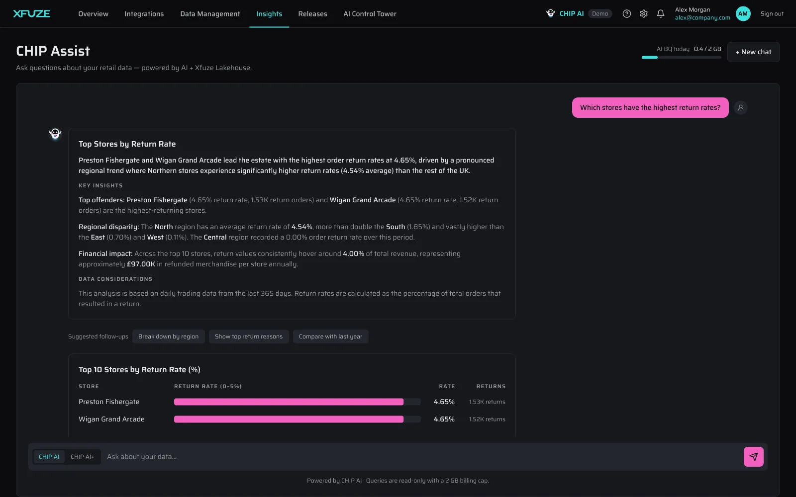The width and height of the screenshot is (796, 497).
Task: Click the Wigan Grand Arcade table row name
Action: [111, 419]
